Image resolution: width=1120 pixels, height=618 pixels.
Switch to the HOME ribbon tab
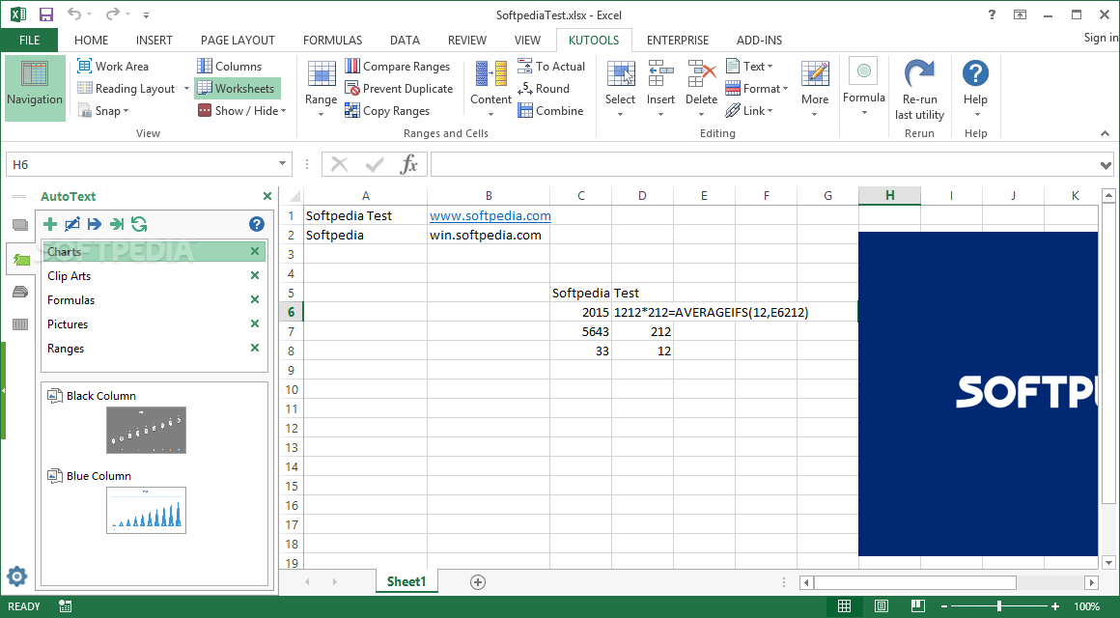pos(92,40)
